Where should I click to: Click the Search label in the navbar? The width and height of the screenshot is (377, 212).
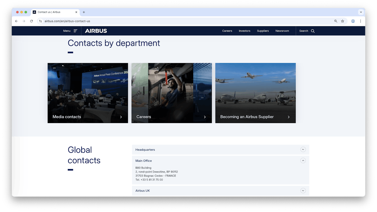304,31
